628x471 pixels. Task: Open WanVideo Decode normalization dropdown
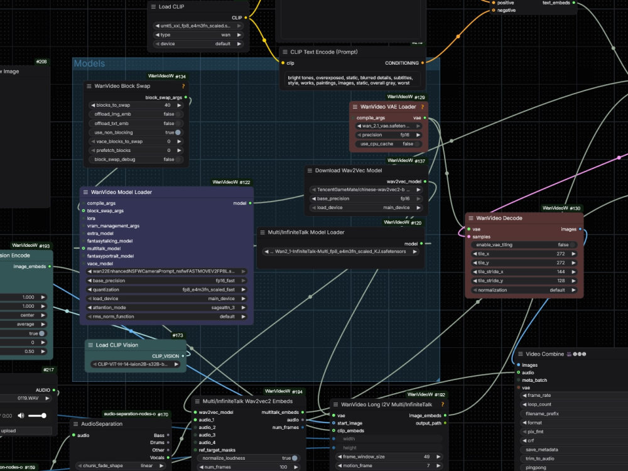pyautogui.click(x=524, y=290)
